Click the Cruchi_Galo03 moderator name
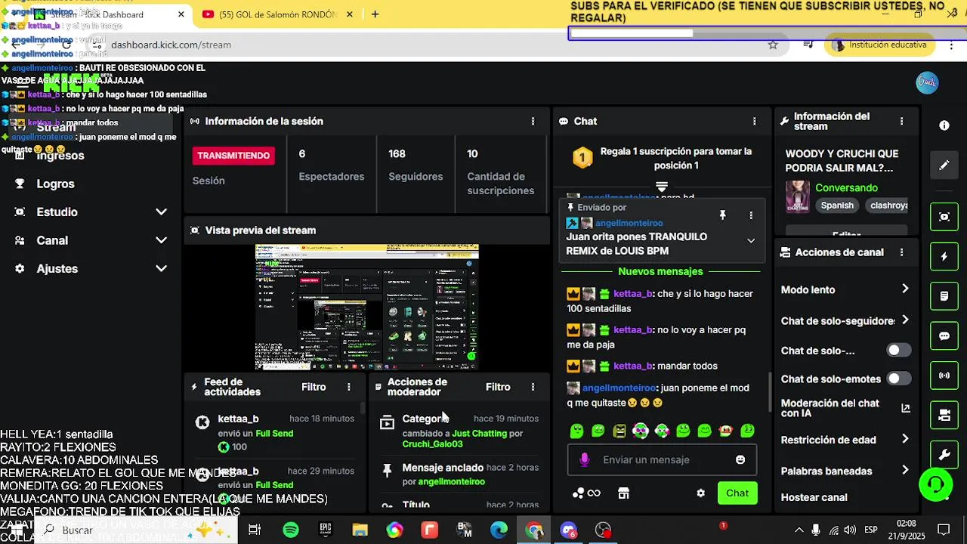 [432, 444]
